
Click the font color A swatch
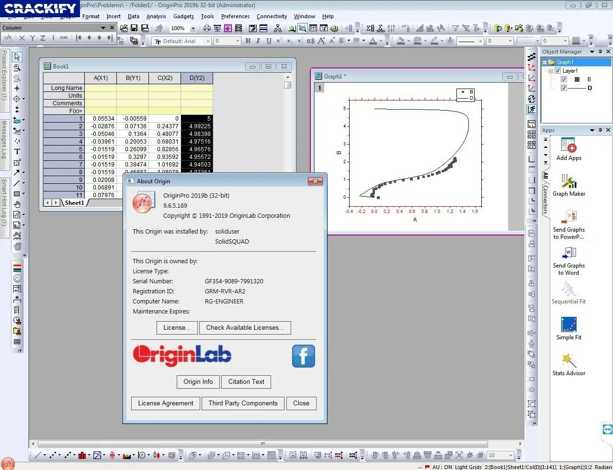coord(373,41)
